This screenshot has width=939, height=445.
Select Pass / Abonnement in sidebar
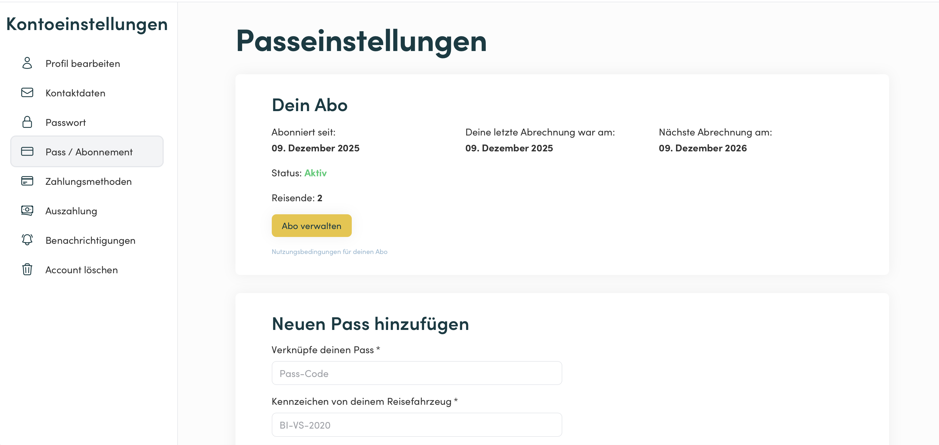coord(89,152)
